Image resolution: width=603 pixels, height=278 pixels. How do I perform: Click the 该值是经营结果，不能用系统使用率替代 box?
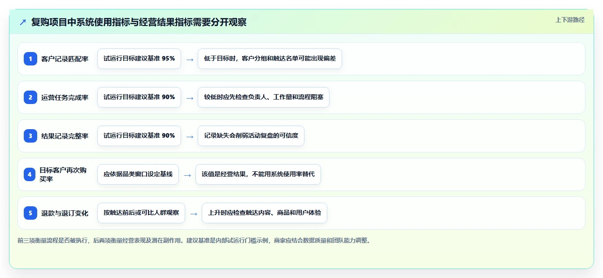coord(258,174)
